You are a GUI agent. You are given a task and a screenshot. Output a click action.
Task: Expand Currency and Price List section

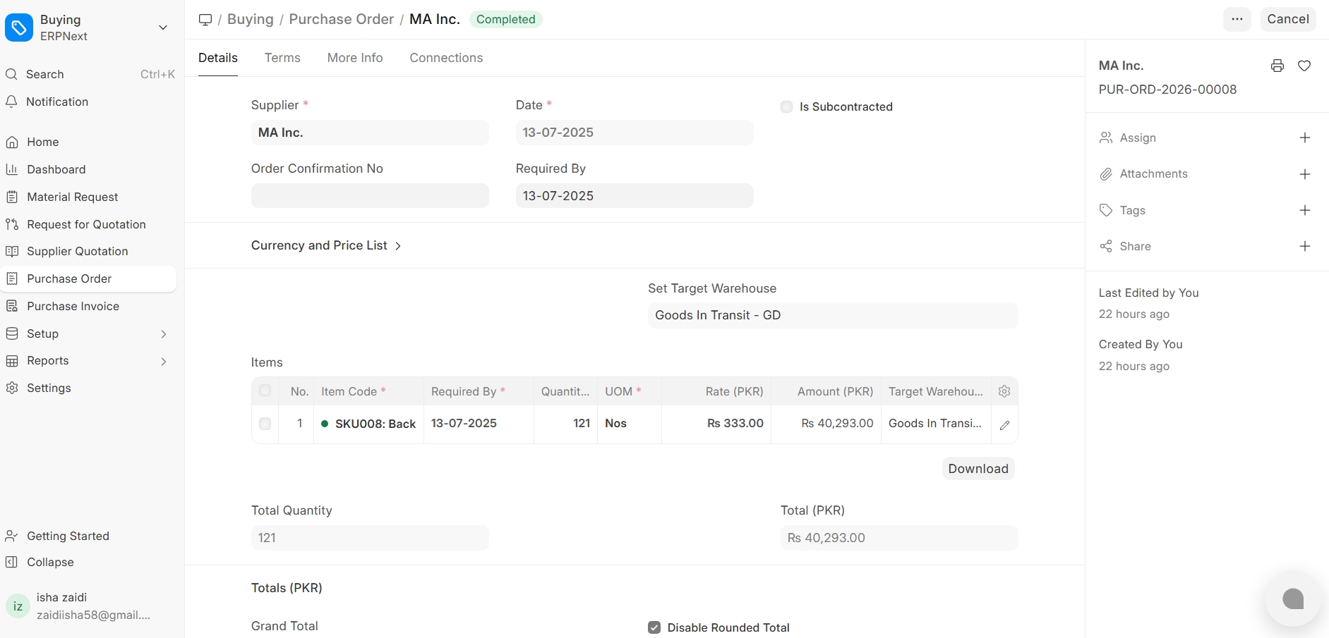click(326, 245)
